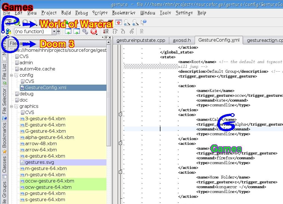Open the Tools menu
The height and width of the screenshot is (204, 283).
pyautogui.click(x=165, y=13)
